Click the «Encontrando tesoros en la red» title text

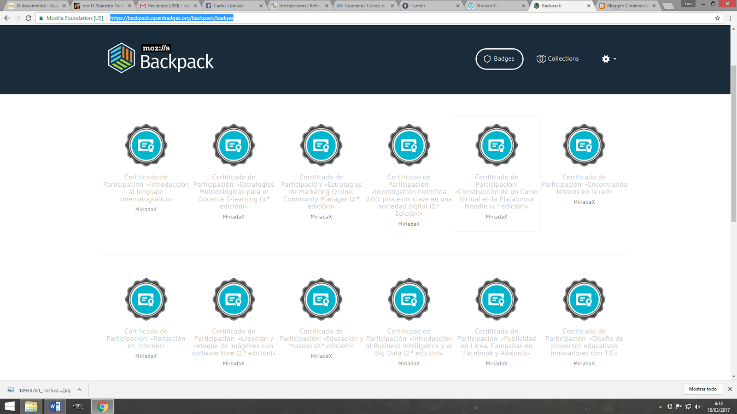584,184
